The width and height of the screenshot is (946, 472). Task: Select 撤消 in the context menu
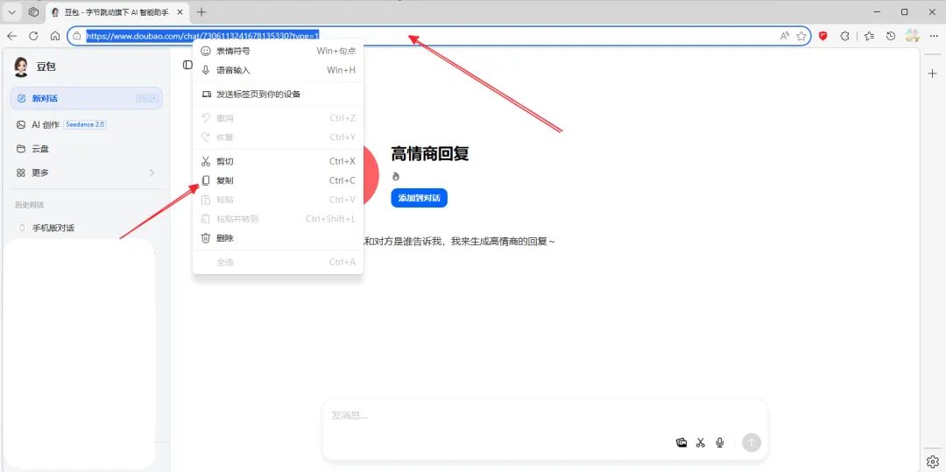click(279, 118)
